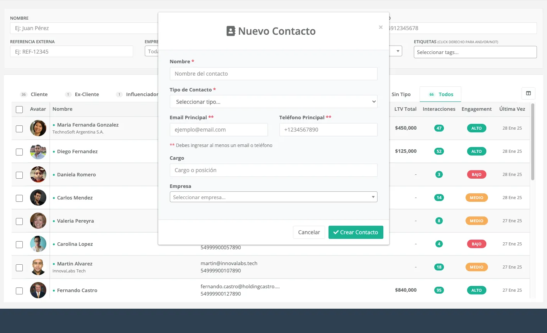The image size is (547, 333).
Task: Click the Cargo o posición field
Action: 273,170
